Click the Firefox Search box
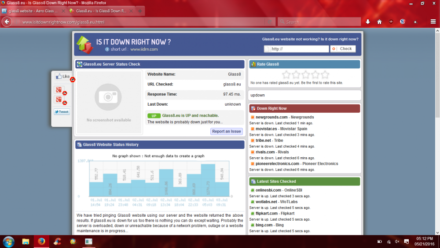This screenshot has width=440, height=248. point(319,22)
